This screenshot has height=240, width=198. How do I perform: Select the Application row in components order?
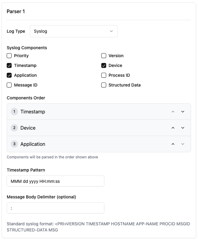[x=33, y=144]
